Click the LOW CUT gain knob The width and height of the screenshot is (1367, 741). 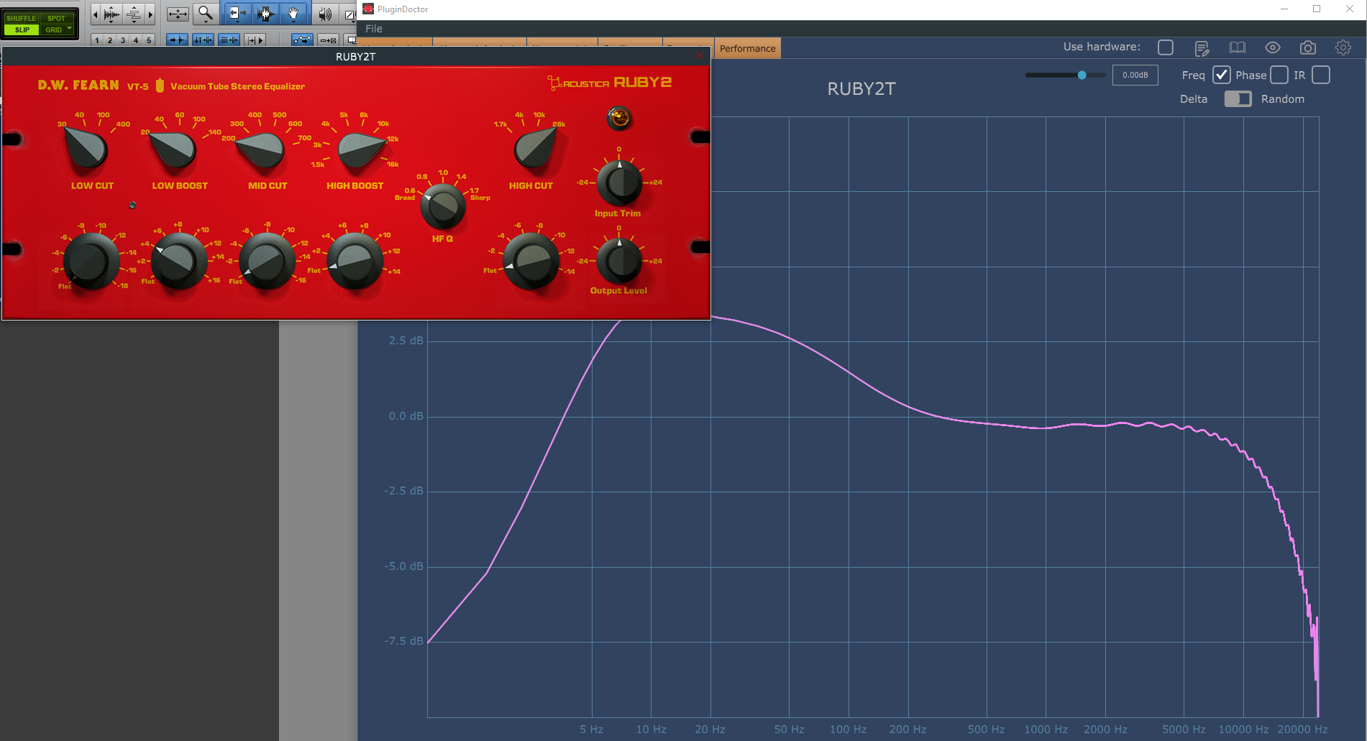coord(91,260)
